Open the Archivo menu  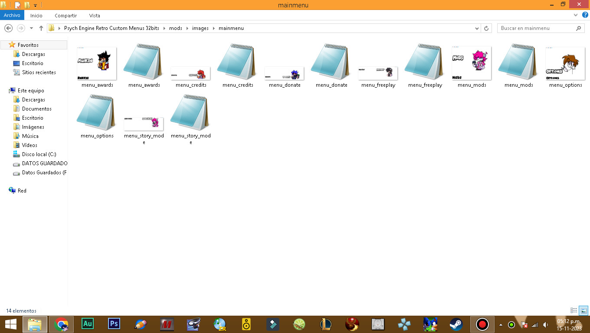(x=12, y=15)
